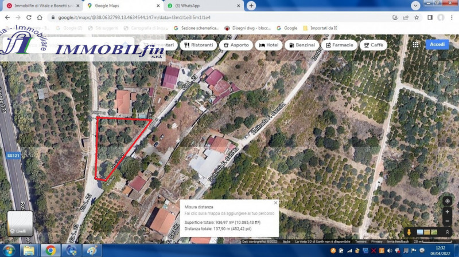Open the Immobilfin di Vitale e Bonetti tab
Image resolution: width=459 pixels, height=257 pixels.
pyautogui.click(x=41, y=5)
